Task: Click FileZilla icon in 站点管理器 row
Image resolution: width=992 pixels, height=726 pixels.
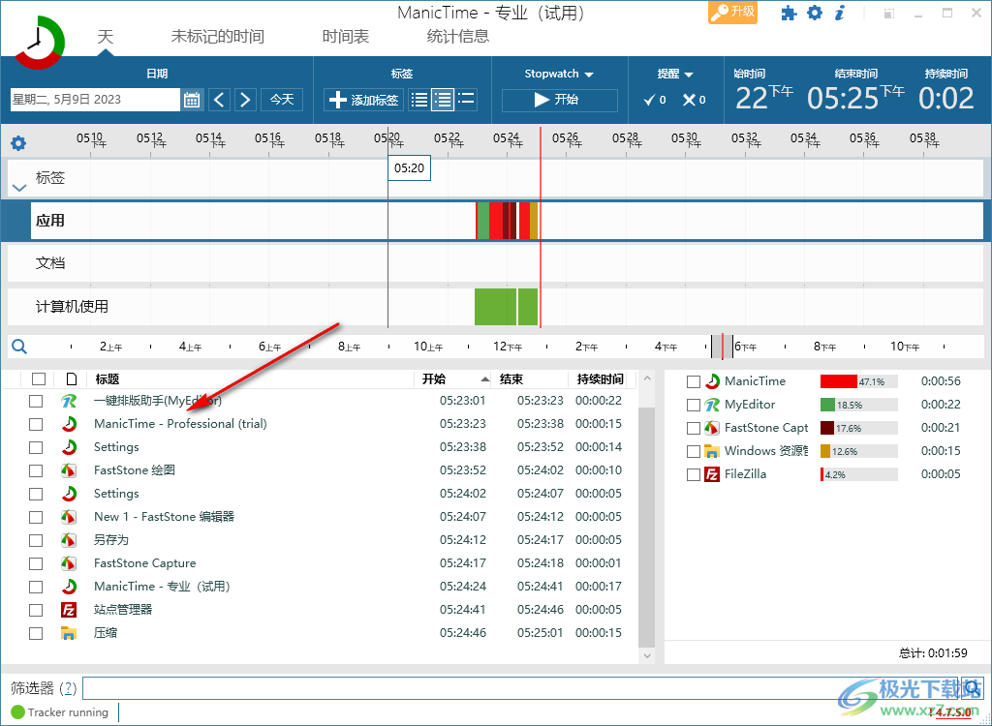Action: (x=69, y=610)
